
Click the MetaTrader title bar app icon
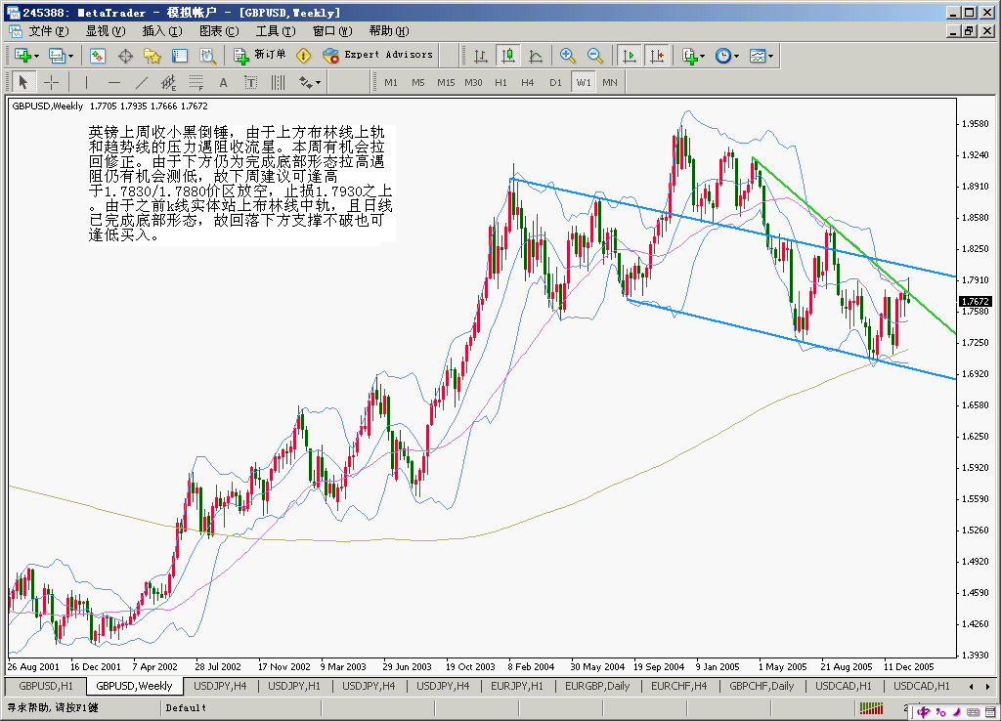pyautogui.click(x=12, y=12)
